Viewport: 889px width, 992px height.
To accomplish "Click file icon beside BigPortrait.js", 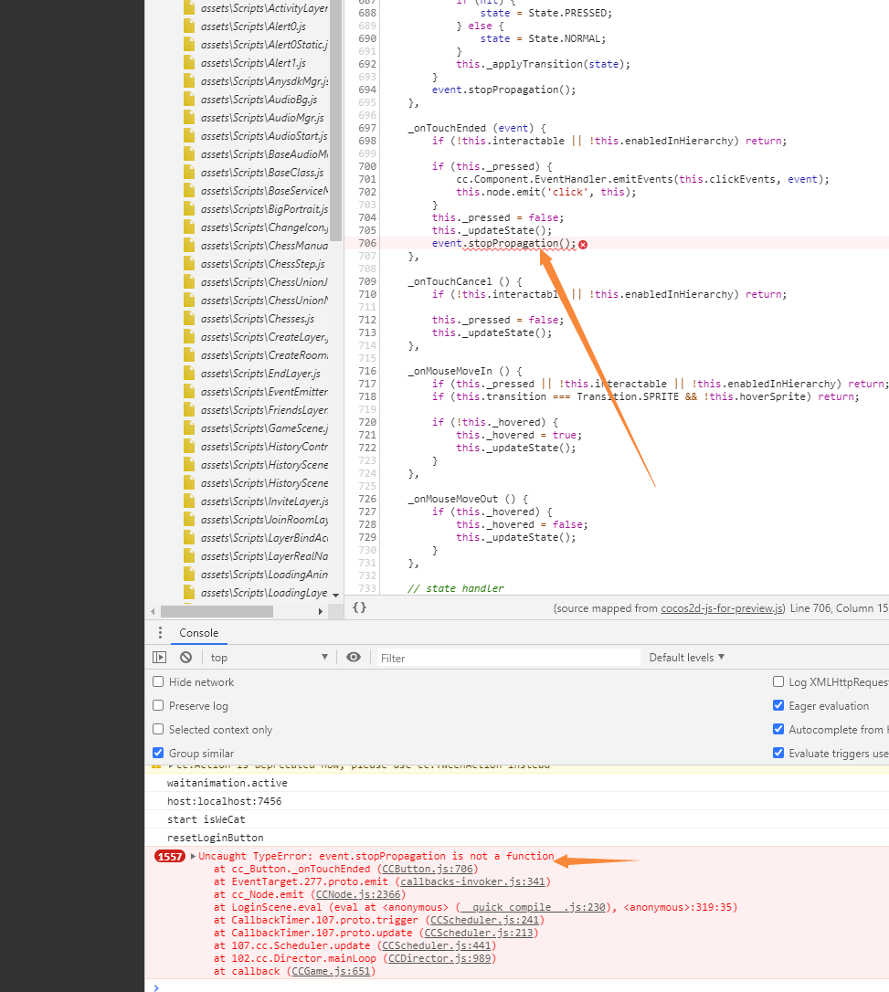I will pyautogui.click(x=188, y=209).
